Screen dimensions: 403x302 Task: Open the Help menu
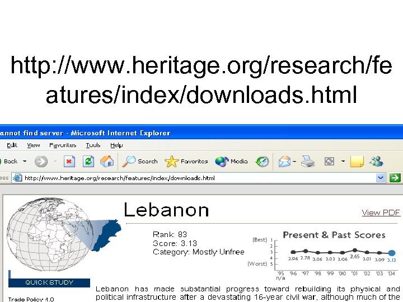[116, 145]
